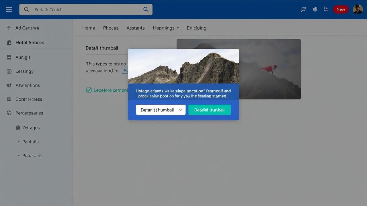Screen dimensions: 367x206
Task: Toggle the Lecelore cemonl checkbox
Action: coord(89,90)
